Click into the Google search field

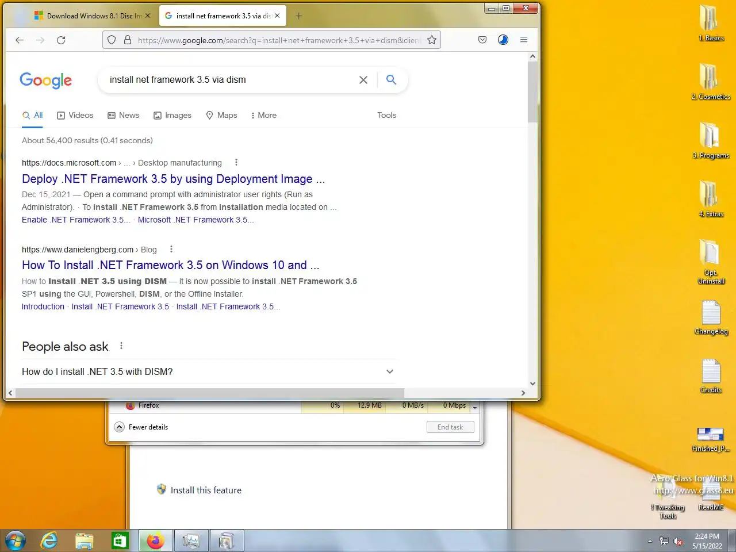tap(230, 80)
